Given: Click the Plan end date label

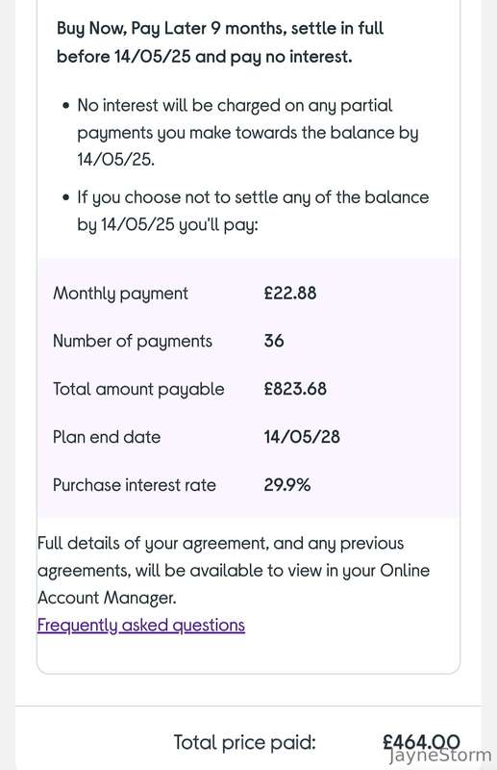Looking at the screenshot, I should 107,437.
